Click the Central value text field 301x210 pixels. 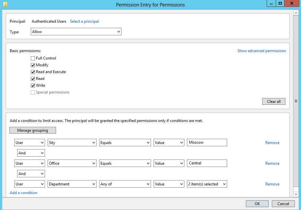[207, 163]
